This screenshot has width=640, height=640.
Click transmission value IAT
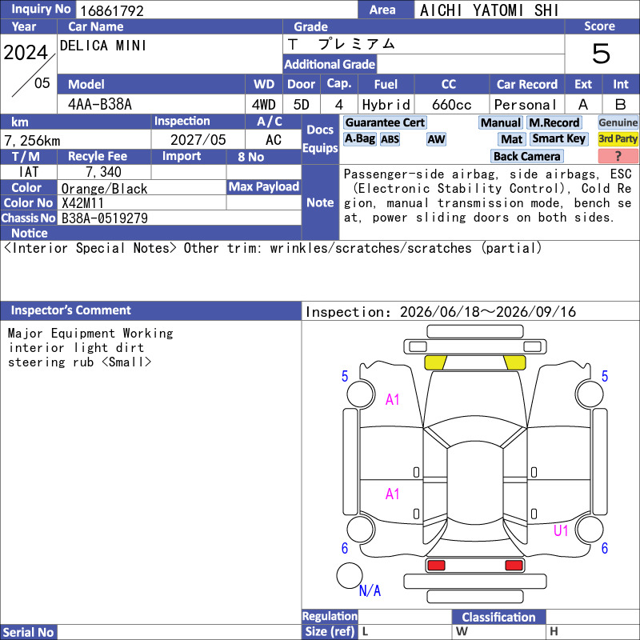point(29,172)
